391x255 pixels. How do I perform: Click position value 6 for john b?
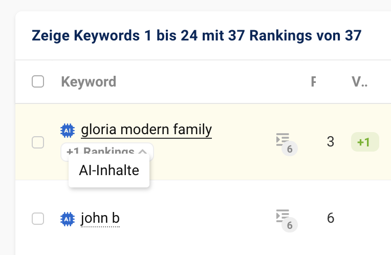click(330, 219)
